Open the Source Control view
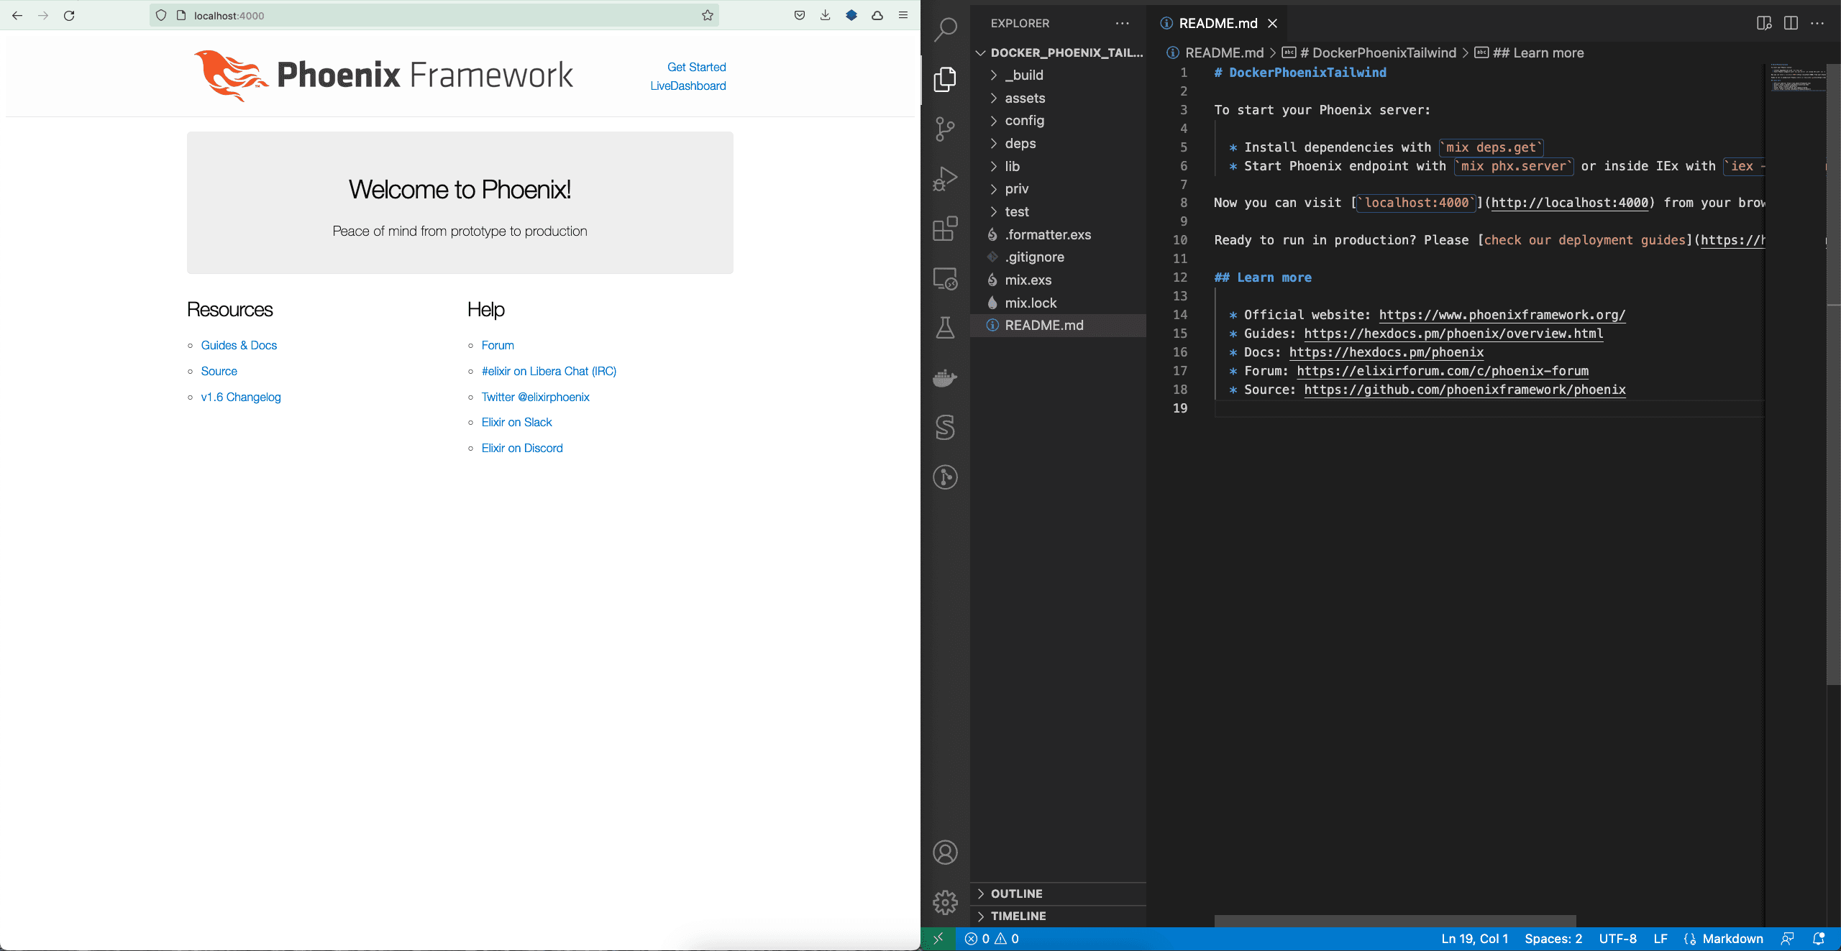 pos(945,128)
